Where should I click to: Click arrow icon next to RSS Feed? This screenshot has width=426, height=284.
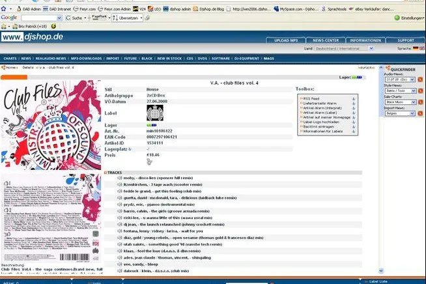[354, 99]
